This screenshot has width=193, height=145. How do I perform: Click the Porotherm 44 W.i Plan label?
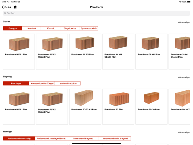pyautogui.click(x=83, y=54)
